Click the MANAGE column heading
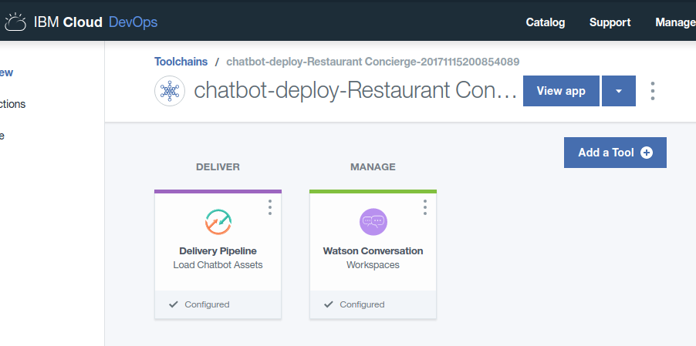 pyautogui.click(x=373, y=167)
